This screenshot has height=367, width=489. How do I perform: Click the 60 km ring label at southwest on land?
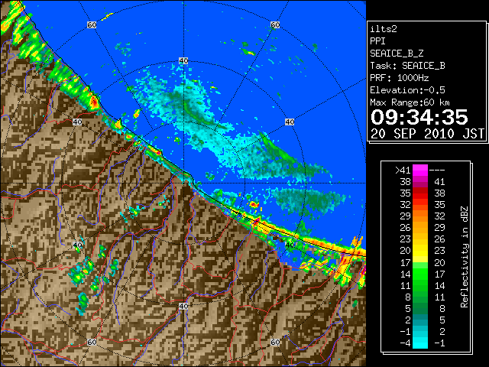coord(92,342)
